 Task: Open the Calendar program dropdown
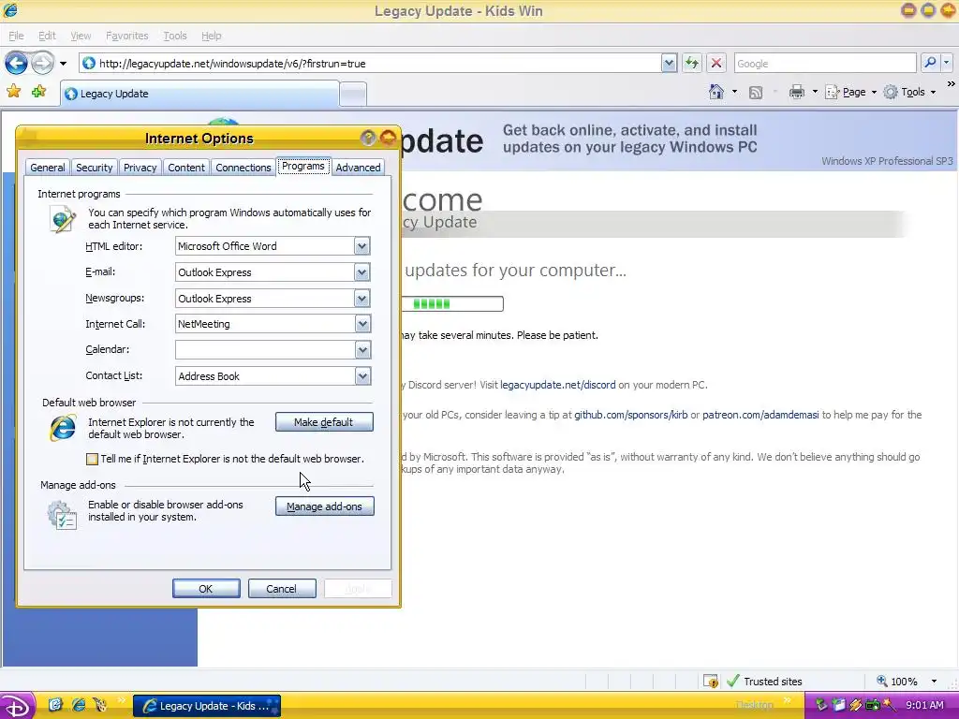tap(362, 350)
